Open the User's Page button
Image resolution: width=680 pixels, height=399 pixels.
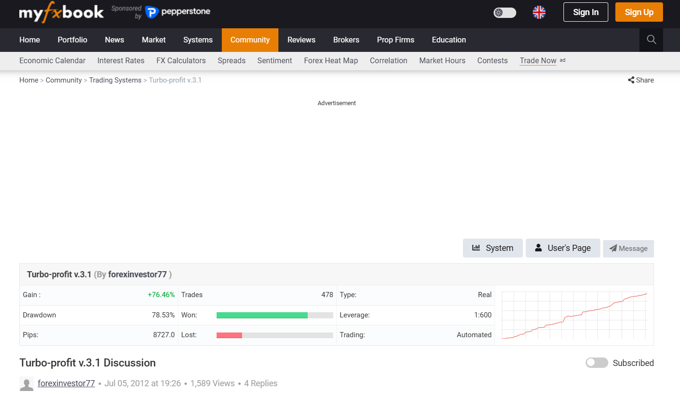coord(562,248)
